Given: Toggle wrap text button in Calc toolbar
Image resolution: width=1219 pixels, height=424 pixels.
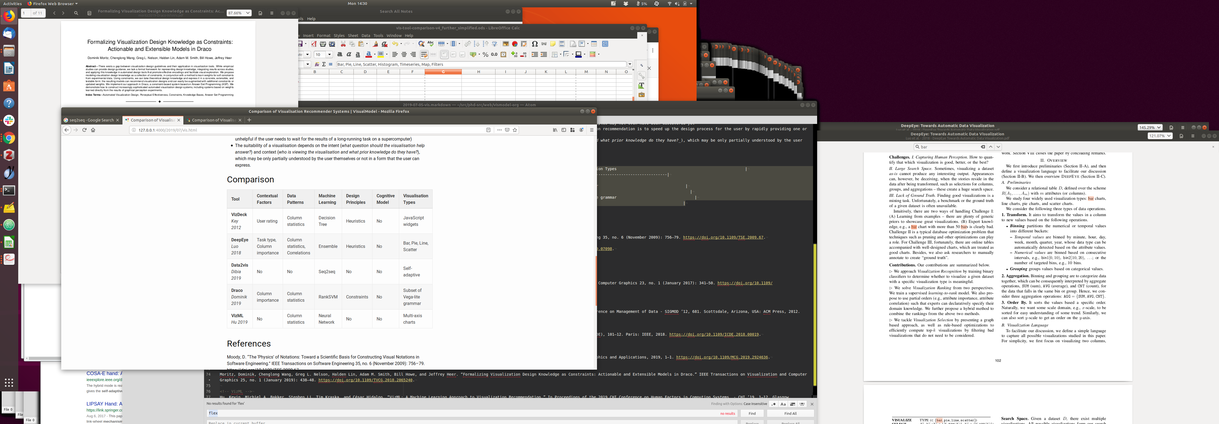Looking at the screenshot, I should tap(424, 54).
